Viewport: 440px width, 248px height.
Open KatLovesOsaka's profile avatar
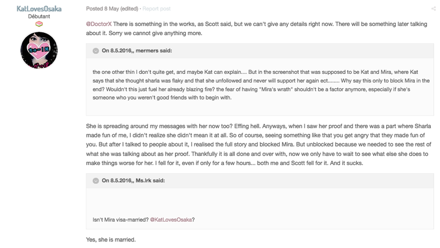(x=39, y=50)
